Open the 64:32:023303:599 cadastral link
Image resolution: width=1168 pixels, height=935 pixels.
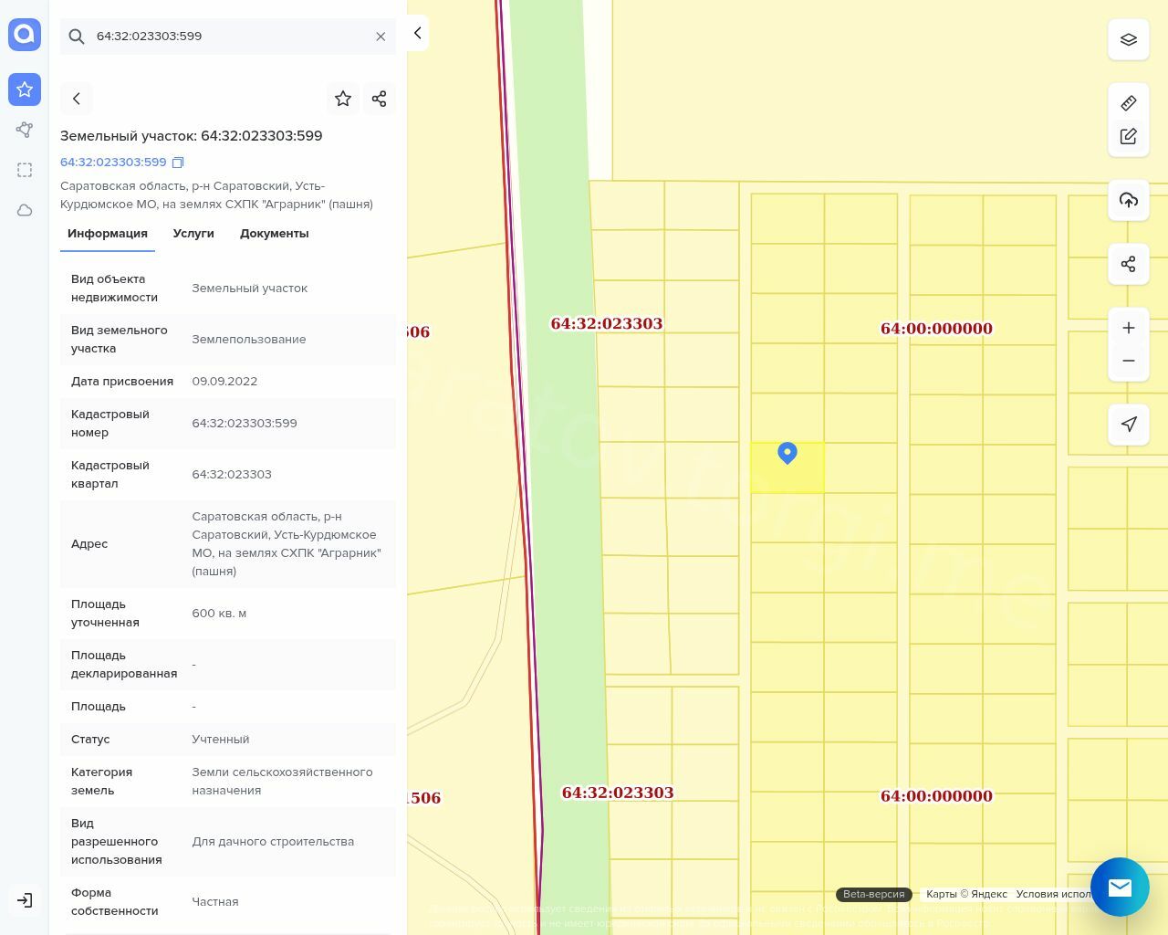click(113, 163)
